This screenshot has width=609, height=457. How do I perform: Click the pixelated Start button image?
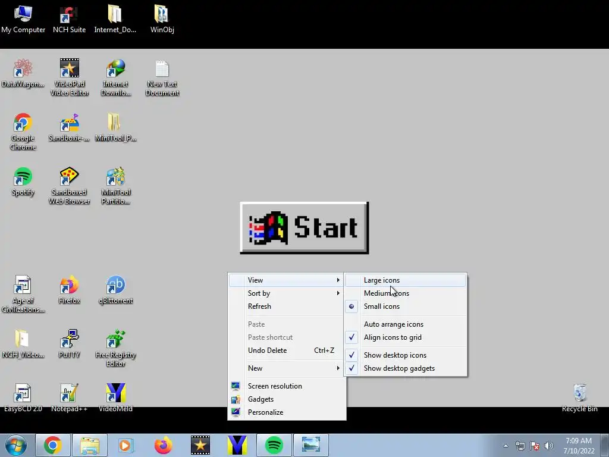point(304,228)
